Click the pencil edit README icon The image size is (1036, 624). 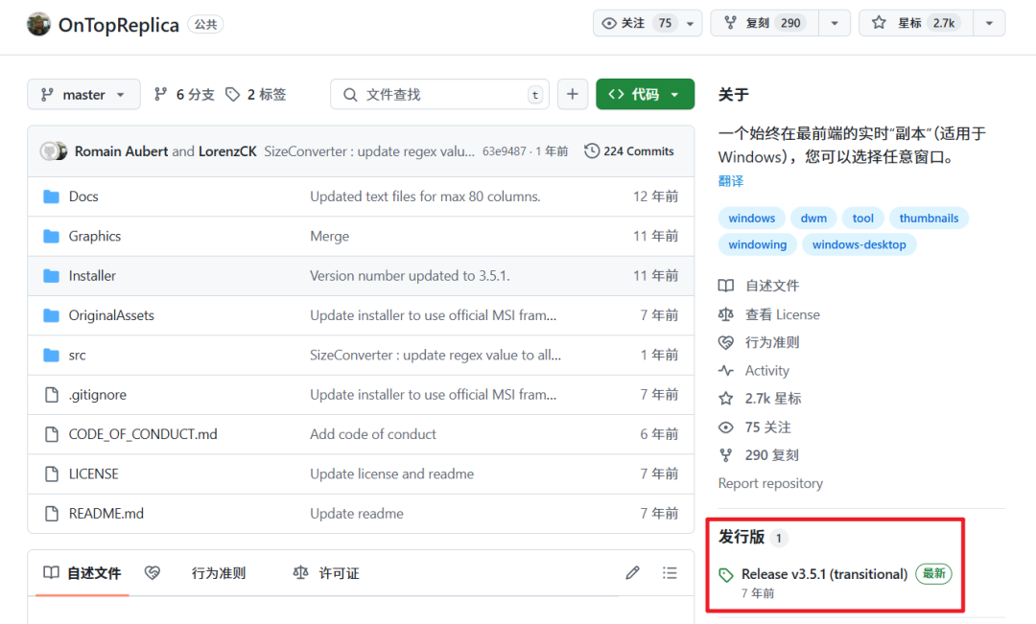[x=632, y=572]
